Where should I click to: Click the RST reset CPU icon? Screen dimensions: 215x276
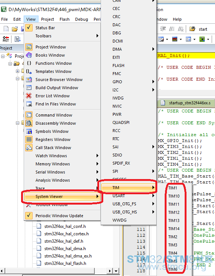[x=6, y=39]
